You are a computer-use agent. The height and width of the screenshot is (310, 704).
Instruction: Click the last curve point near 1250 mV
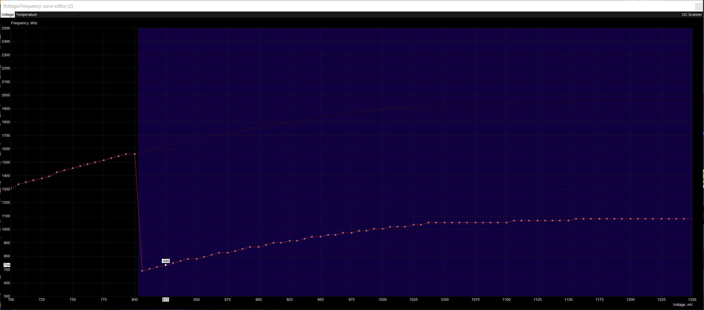click(684, 219)
